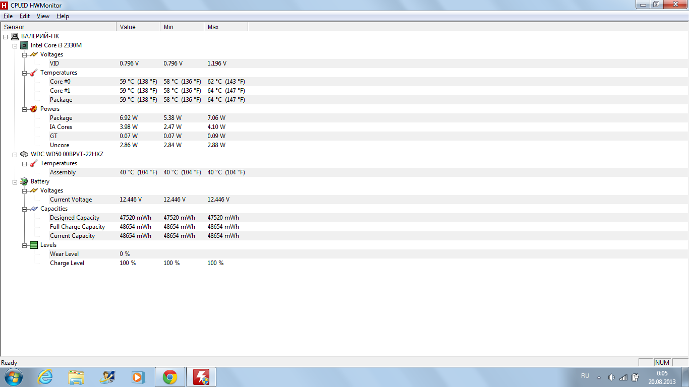Collapse the ВАЛЕРИЙ-ПК root node
689x387 pixels.
[5, 36]
